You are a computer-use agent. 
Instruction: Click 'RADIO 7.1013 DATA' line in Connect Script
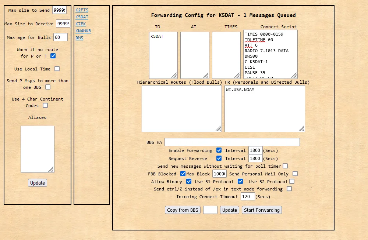[266, 51]
